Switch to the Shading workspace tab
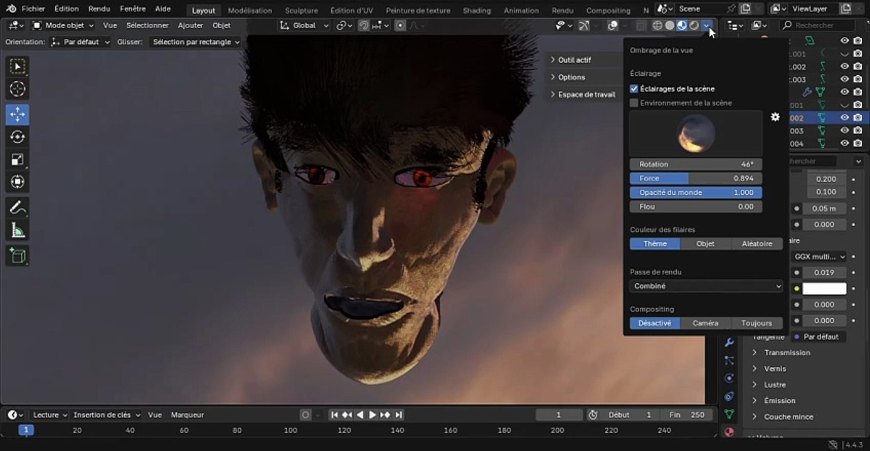Image resolution: width=870 pixels, height=451 pixels. [x=477, y=11]
